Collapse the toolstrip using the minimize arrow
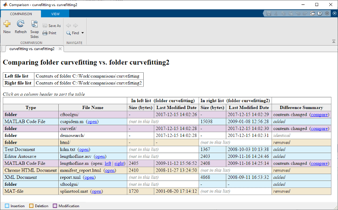The image size is (338, 210). pyautogui.click(x=334, y=41)
